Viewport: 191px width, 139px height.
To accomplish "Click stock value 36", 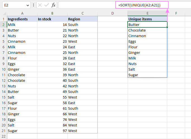I will point(52,69).
